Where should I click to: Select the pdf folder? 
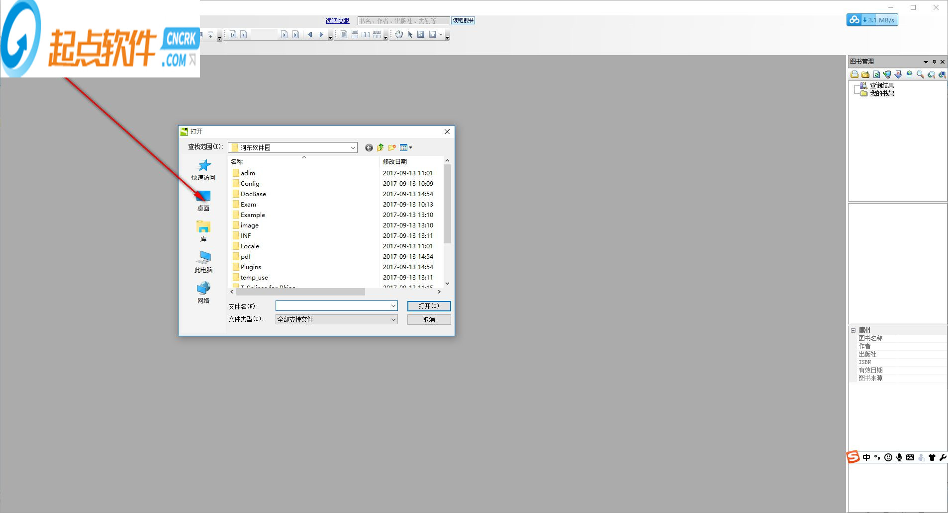tap(246, 256)
